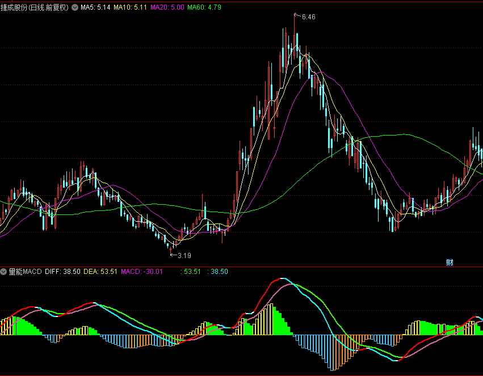Click the red divider above the MACD panel
This screenshot has width=483, height=376.
tap(241, 266)
